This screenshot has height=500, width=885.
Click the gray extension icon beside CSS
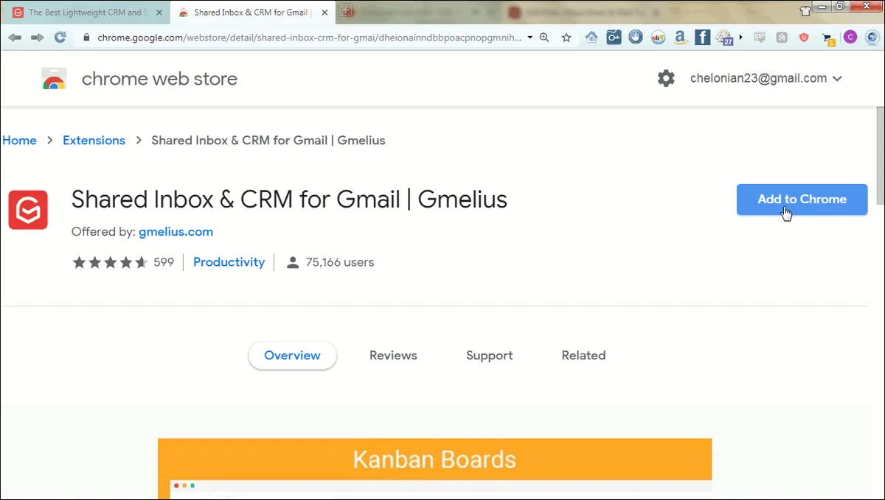tap(782, 37)
